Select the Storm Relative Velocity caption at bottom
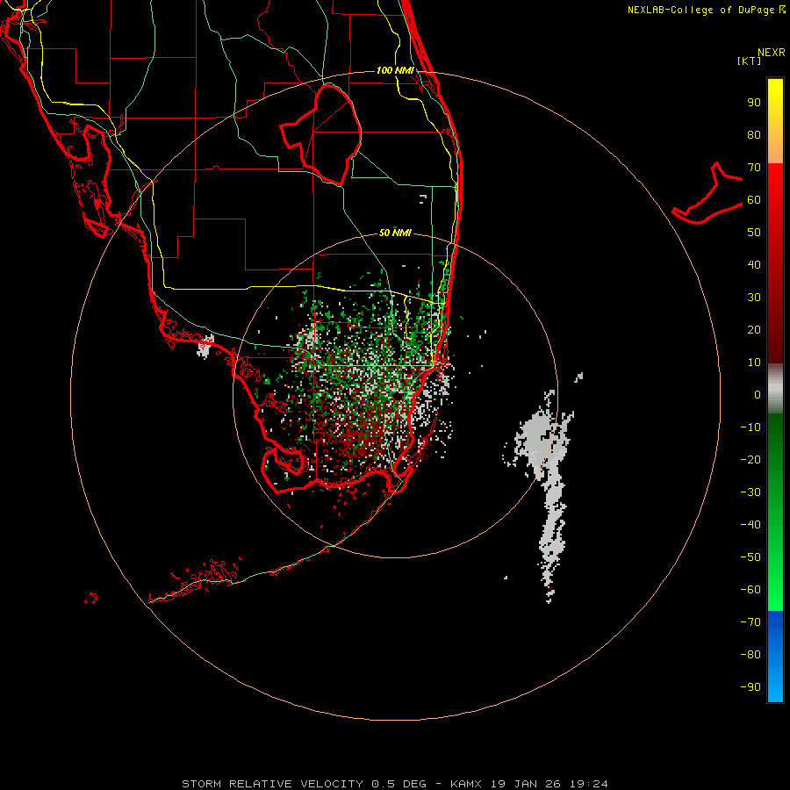The image size is (790, 790). (x=394, y=784)
